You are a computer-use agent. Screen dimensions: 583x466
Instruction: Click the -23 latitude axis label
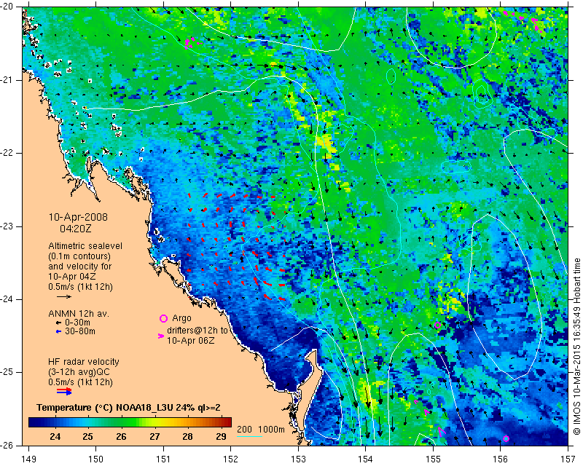click(7, 226)
